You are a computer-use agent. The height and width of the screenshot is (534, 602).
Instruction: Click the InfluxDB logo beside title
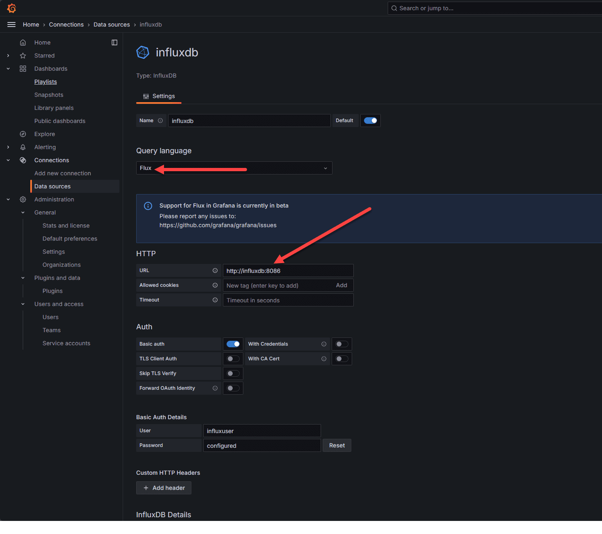tap(143, 52)
